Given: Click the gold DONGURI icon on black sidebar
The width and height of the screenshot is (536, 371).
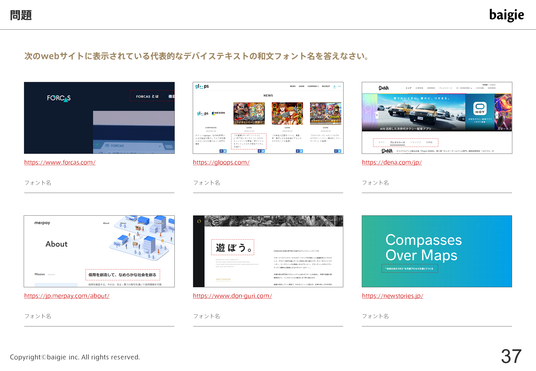Looking at the screenshot, I should tap(199, 221).
